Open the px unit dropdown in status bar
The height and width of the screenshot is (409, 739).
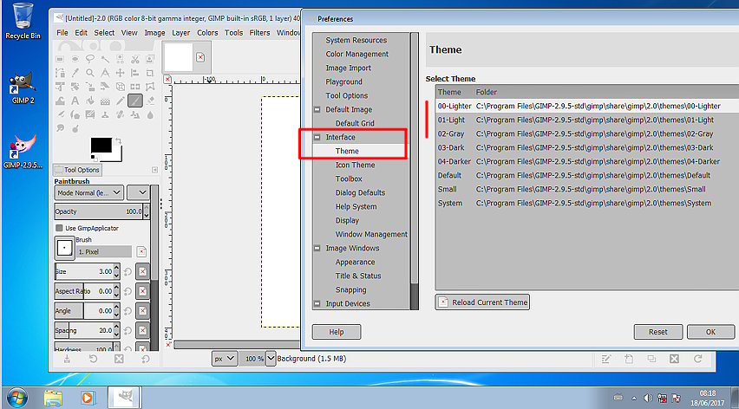coord(224,359)
